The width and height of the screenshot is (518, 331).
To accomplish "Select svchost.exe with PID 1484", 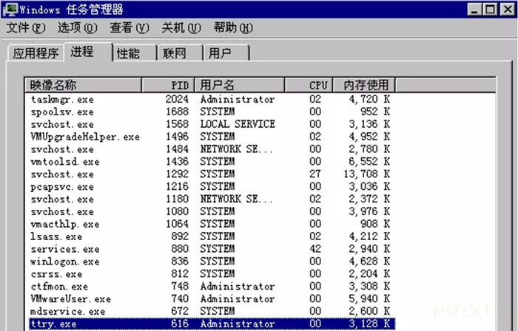I will 210,149.
